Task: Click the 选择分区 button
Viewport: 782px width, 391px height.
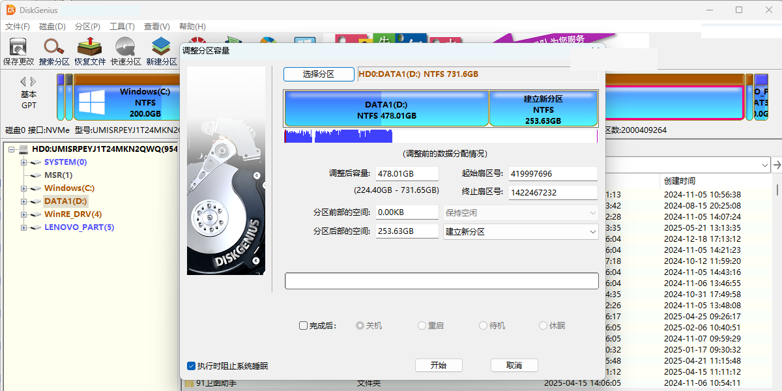Action: click(x=319, y=74)
